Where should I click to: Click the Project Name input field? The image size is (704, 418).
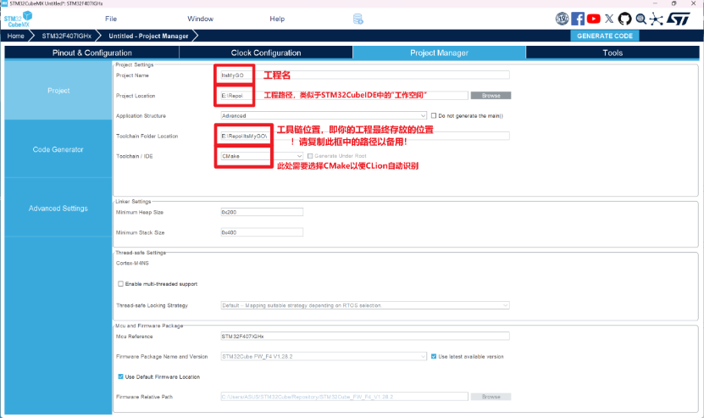pos(364,75)
